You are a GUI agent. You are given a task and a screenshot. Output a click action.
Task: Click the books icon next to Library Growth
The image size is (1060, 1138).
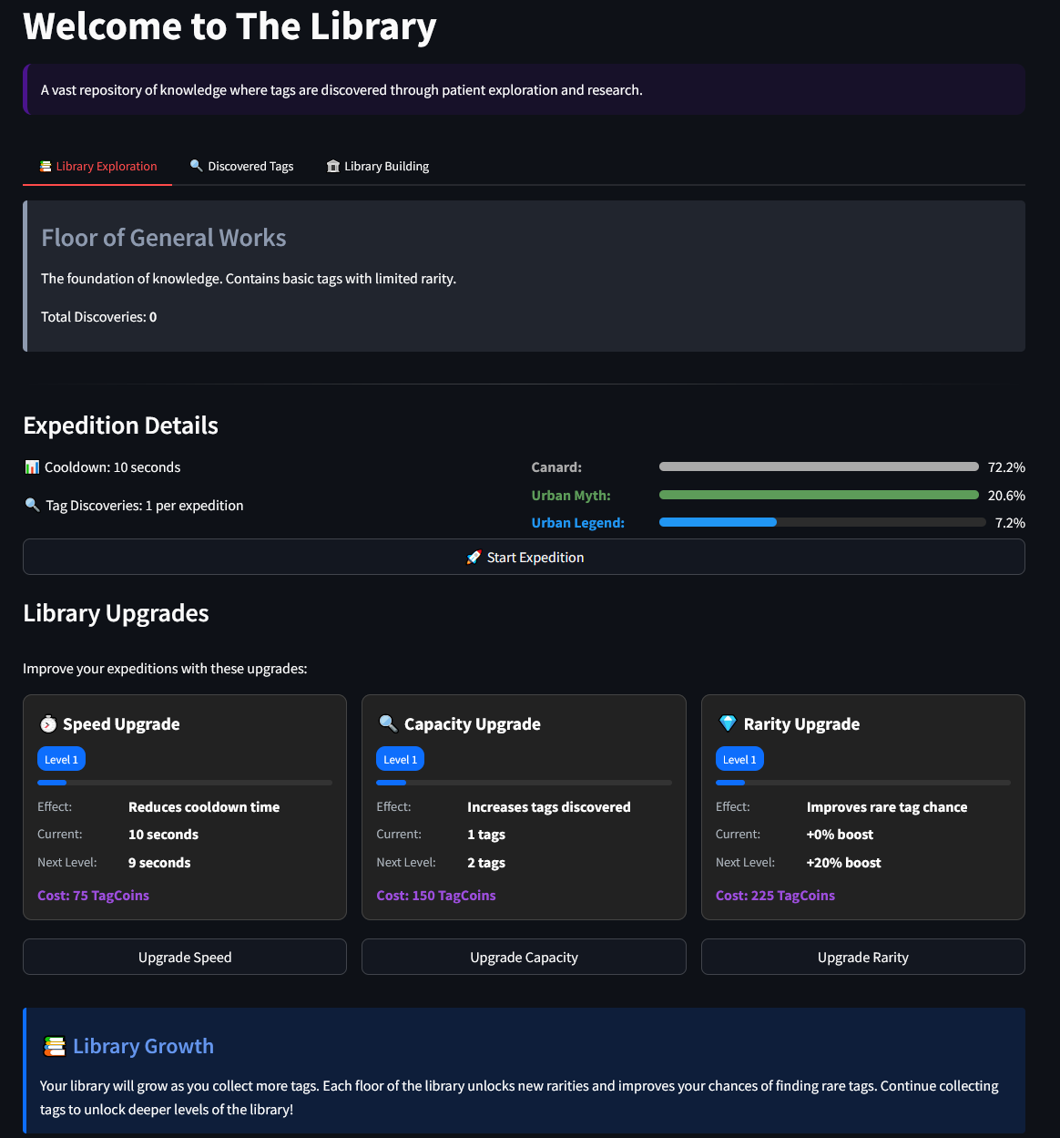point(55,1047)
